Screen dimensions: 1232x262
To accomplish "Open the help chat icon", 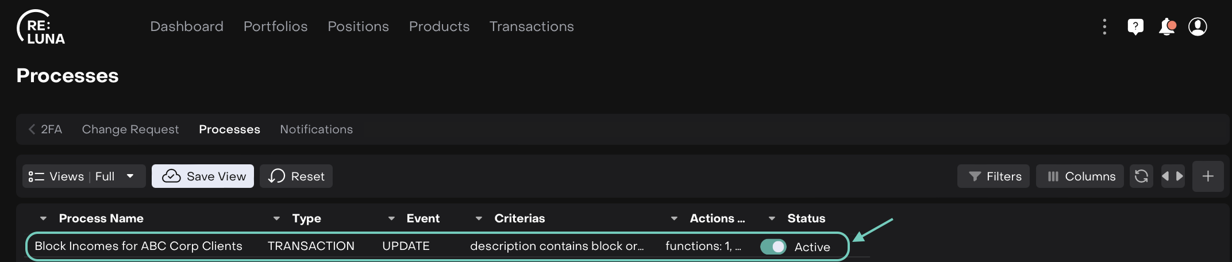I will tap(1135, 26).
